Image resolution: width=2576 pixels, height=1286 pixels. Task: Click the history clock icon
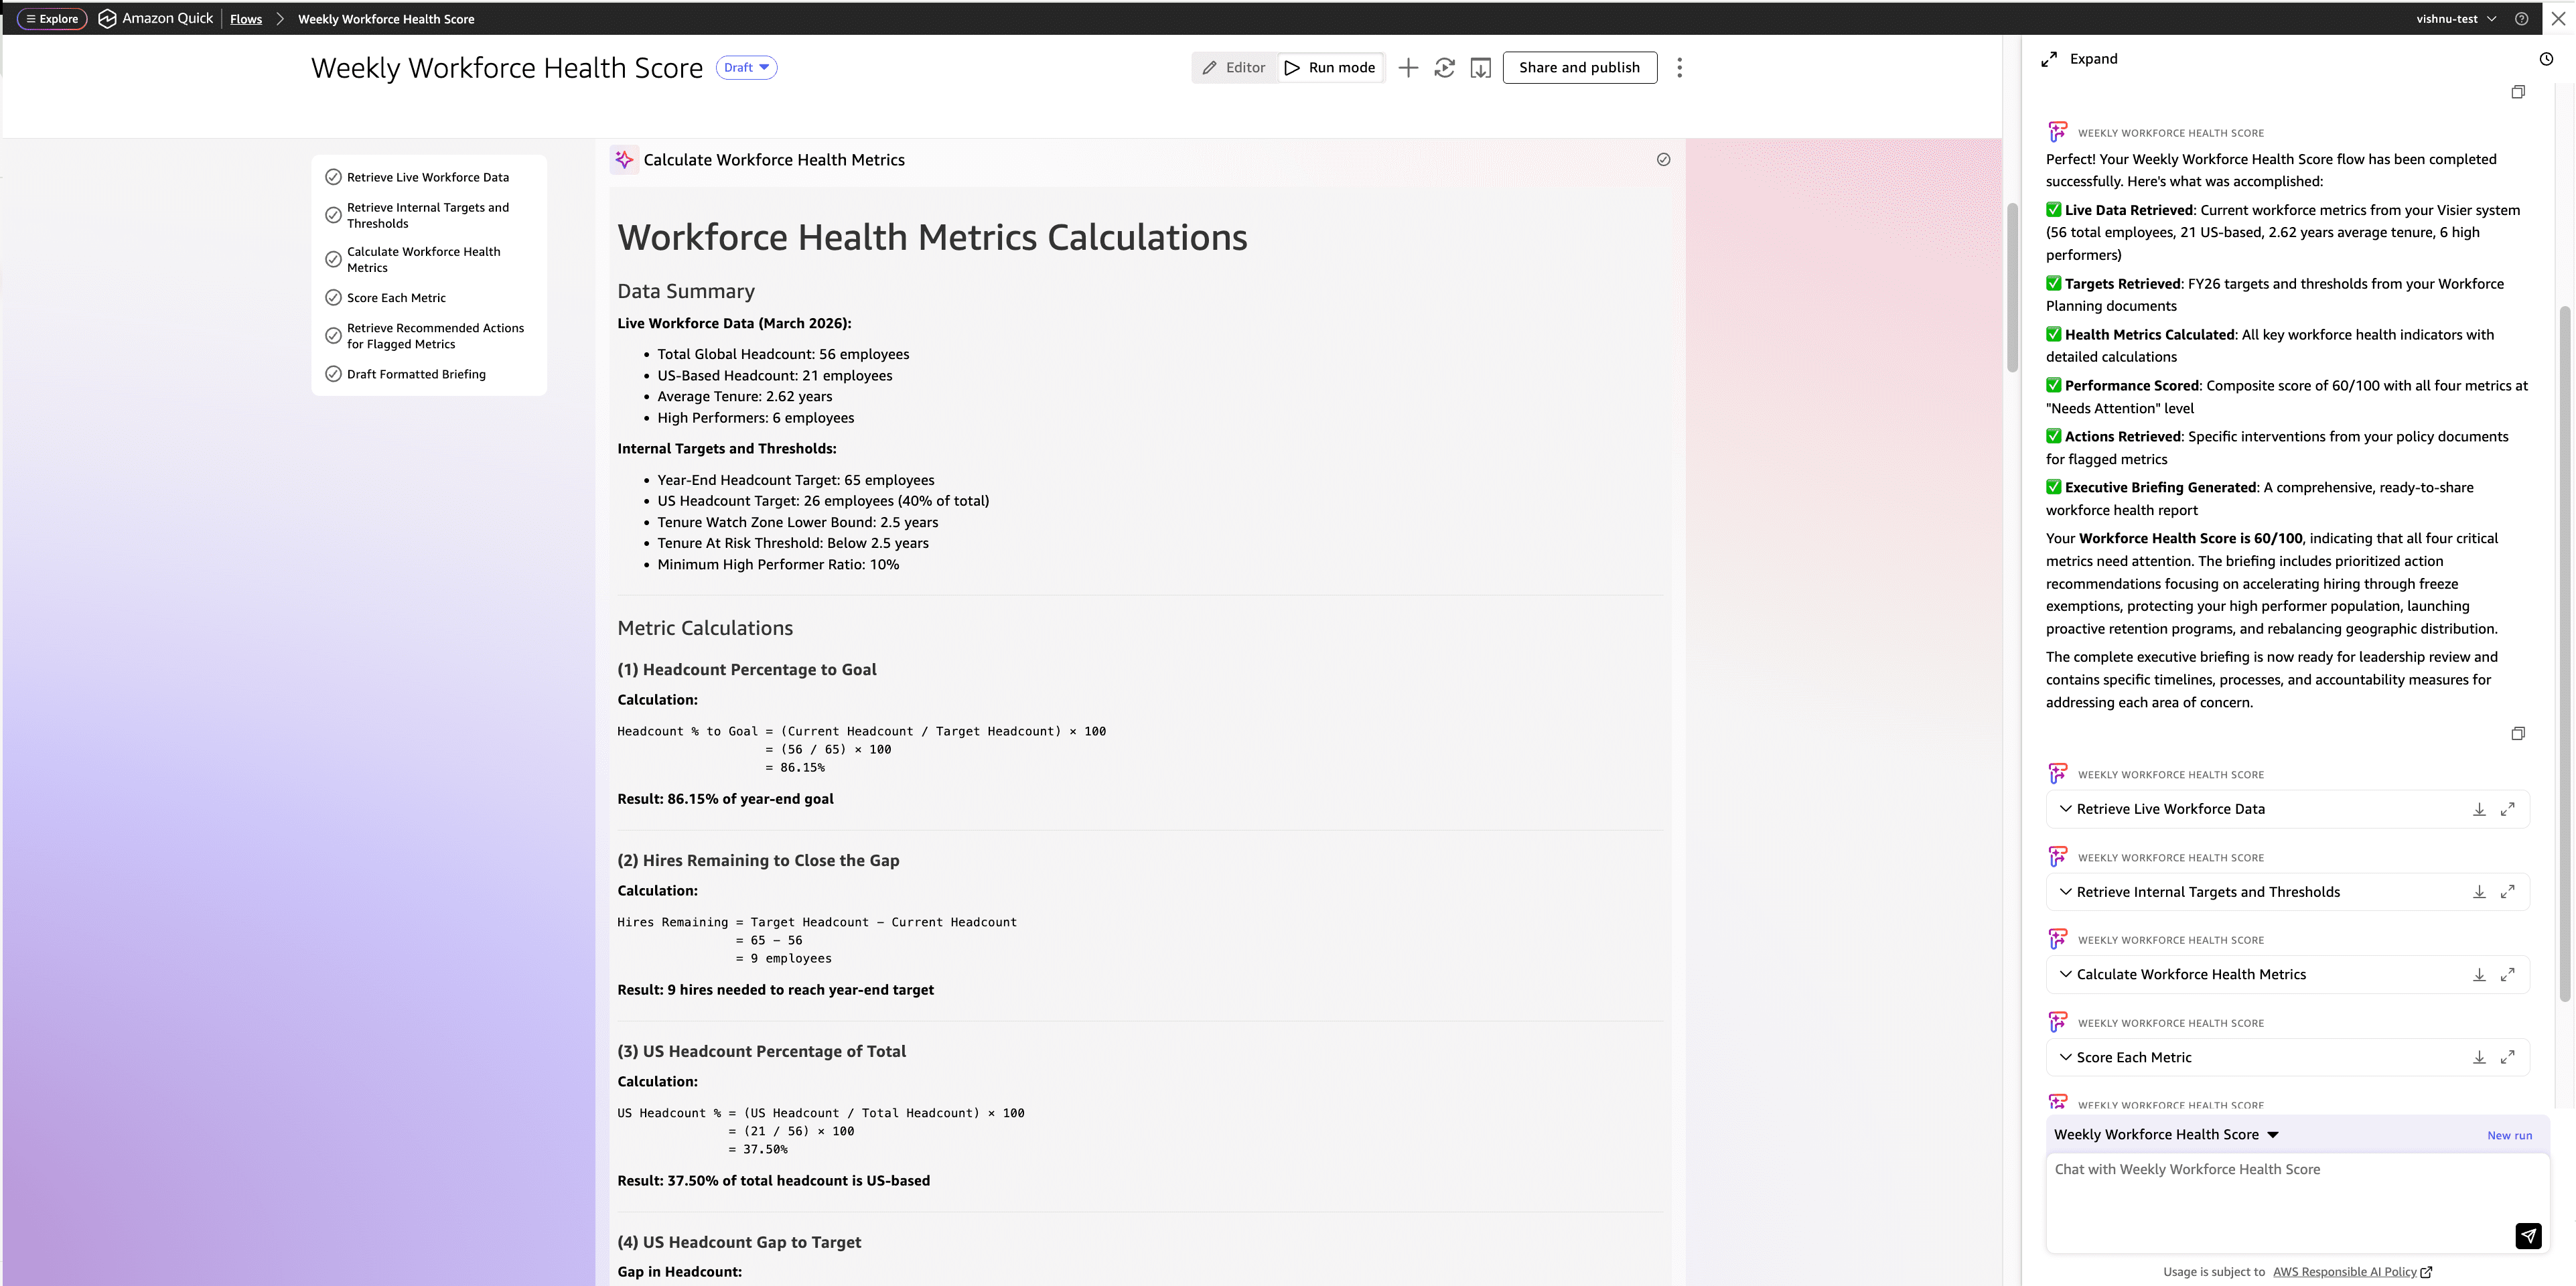2546,59
